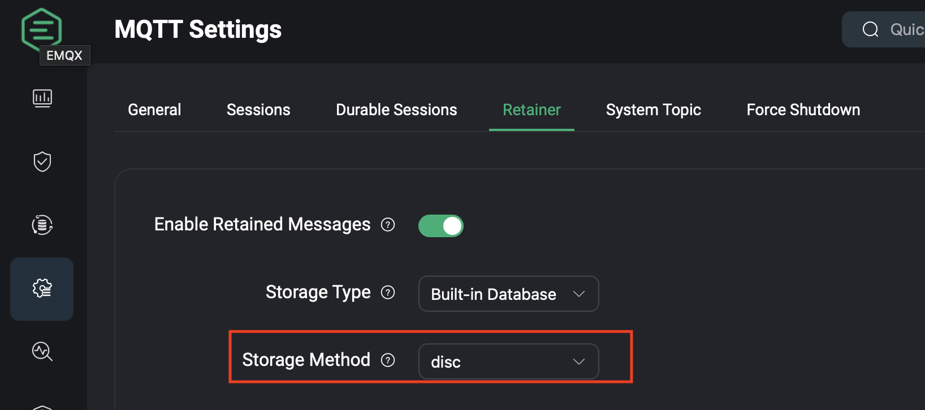Switch to the Sessions tab
The height and width of the screenshot is (410, 925).
[258, 110]
